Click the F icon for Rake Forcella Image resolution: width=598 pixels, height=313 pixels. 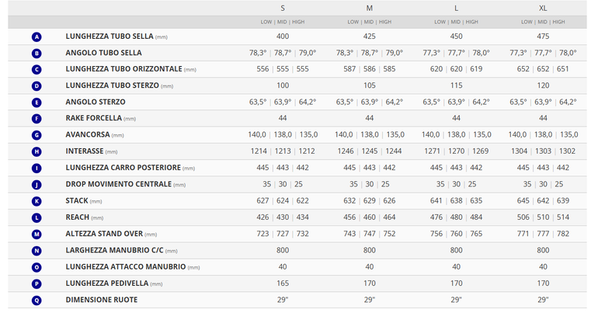[37, 119]
